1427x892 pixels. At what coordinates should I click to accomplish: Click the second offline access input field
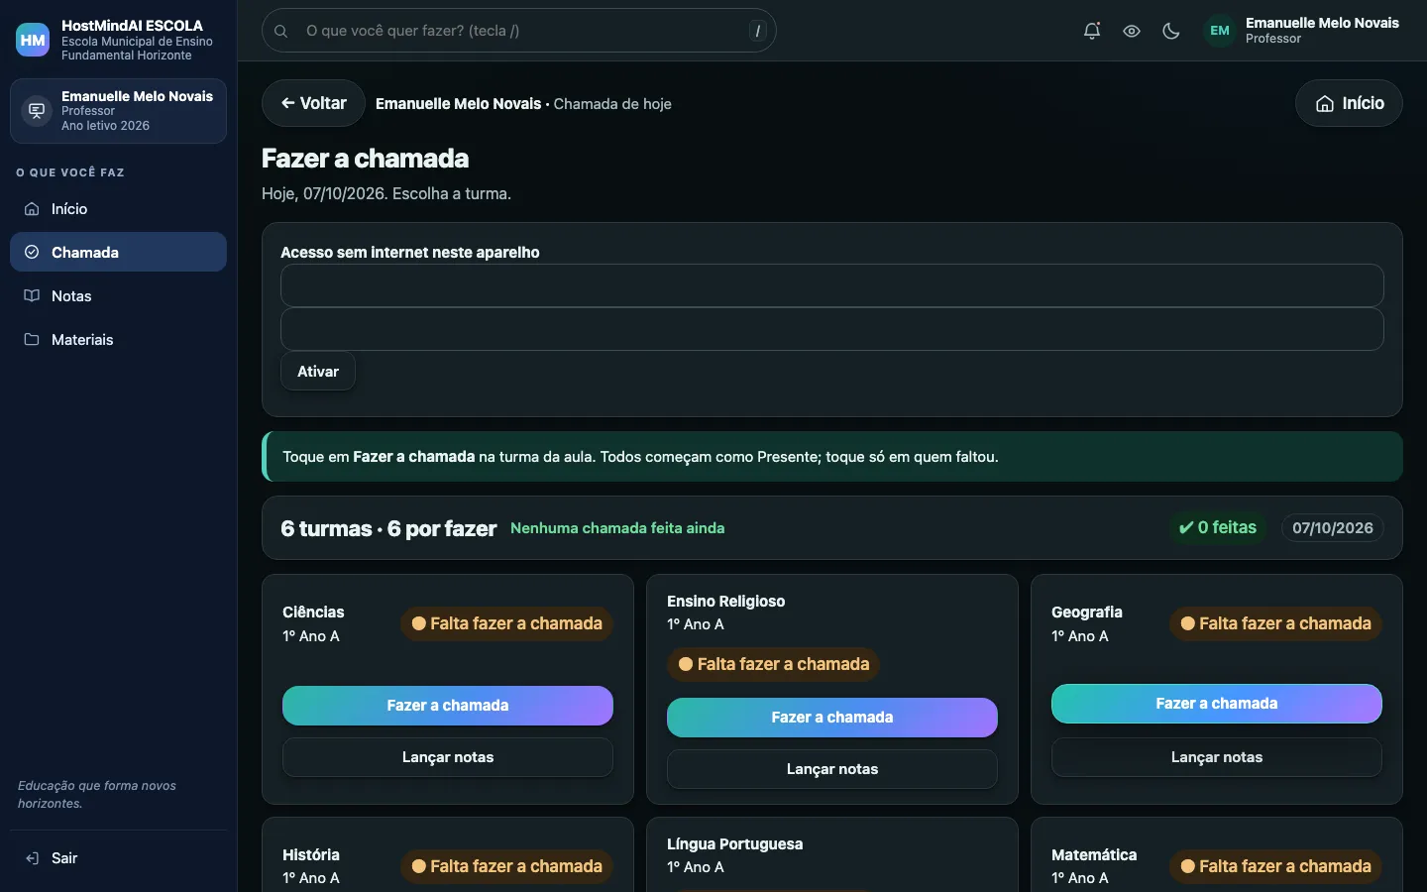(832, 329)
